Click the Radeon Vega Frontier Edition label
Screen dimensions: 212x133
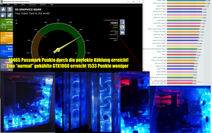click(157, 29)
